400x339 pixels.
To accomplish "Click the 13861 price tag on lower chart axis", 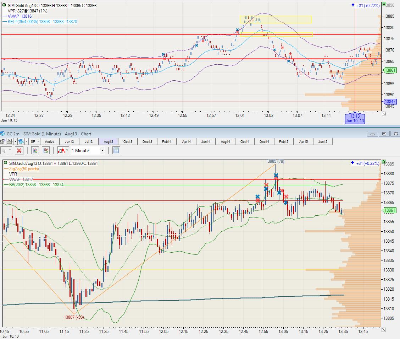I will (390, 210).
